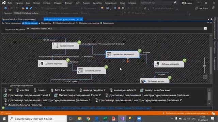Click the search magnifier icon in title bar
Image resolution: width=218 pixels, height=122 pixels.
tap(175, 3)
